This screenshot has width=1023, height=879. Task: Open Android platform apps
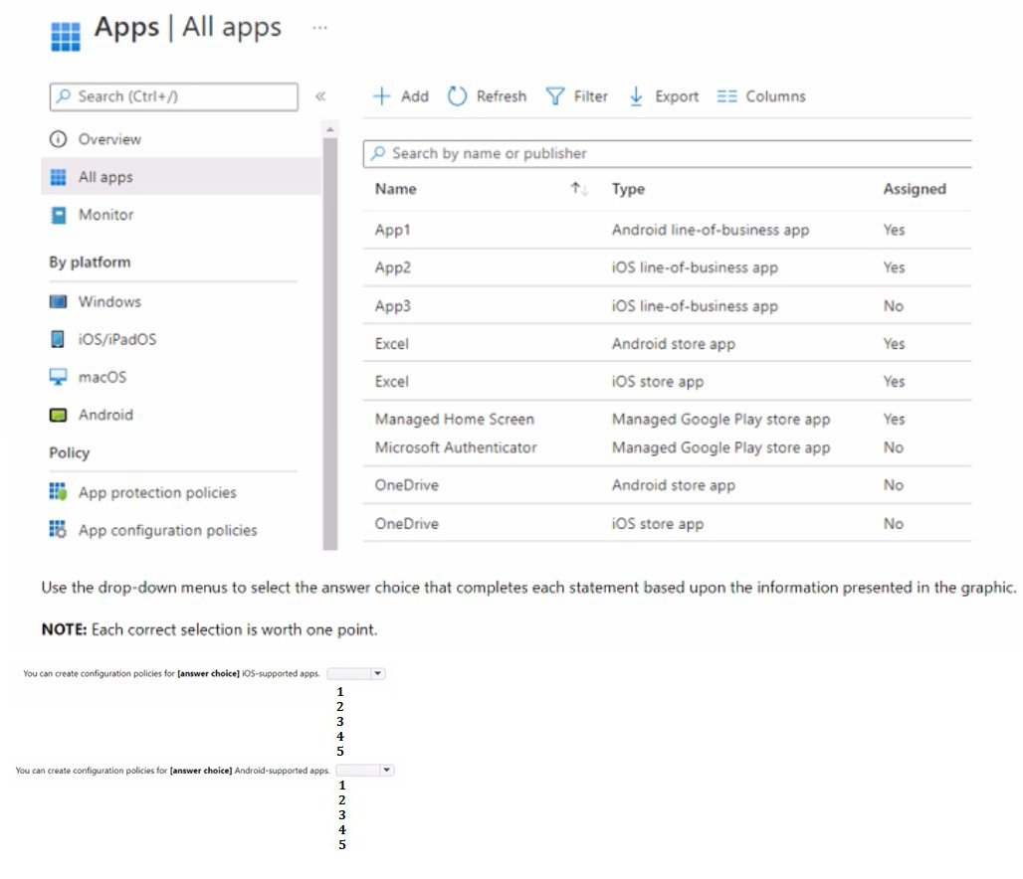point(105,415)
